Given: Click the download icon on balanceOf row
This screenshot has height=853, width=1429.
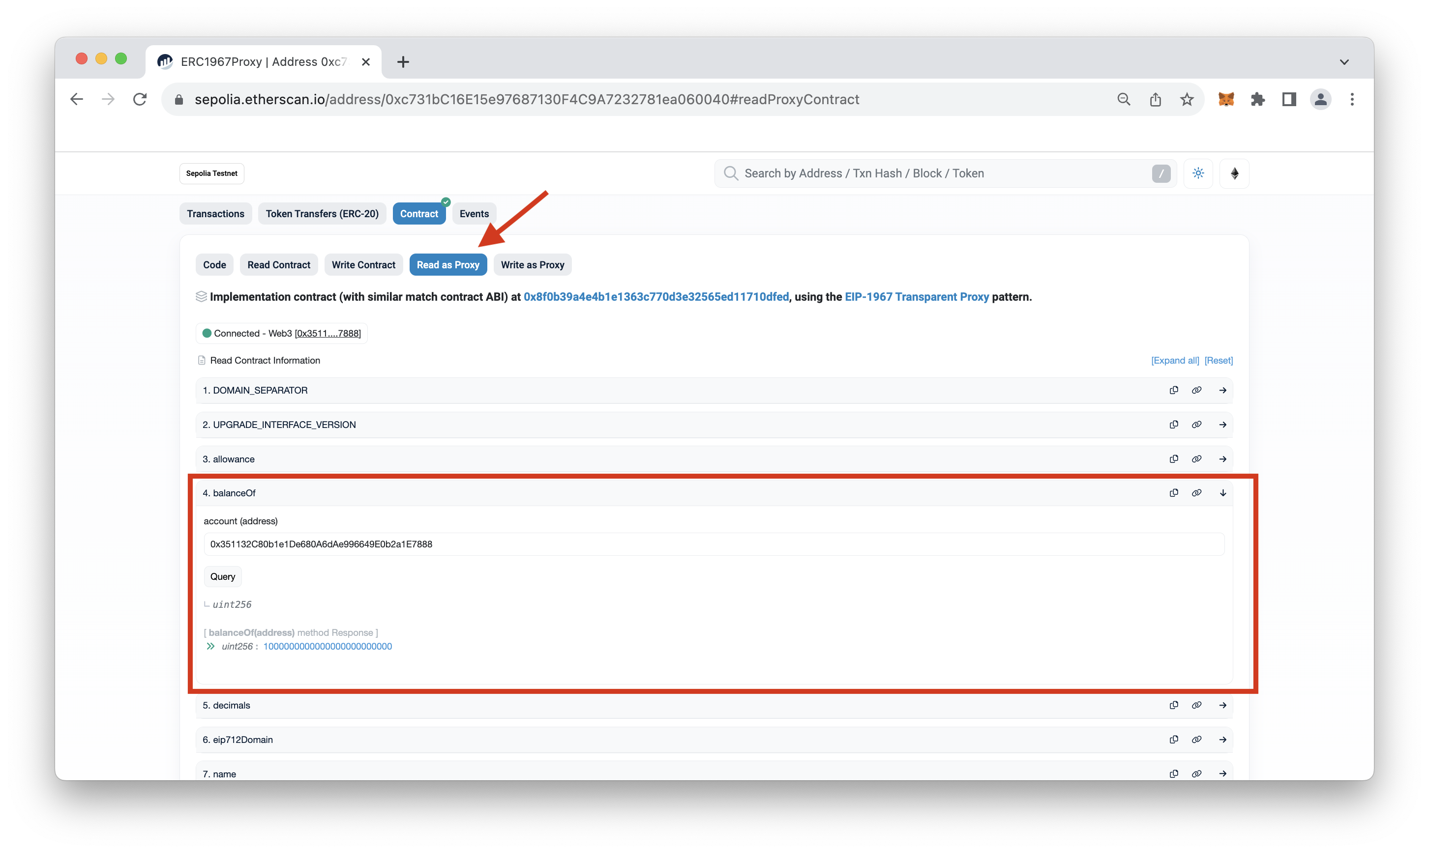Looking at the screenshot, I should (1223, 492).
